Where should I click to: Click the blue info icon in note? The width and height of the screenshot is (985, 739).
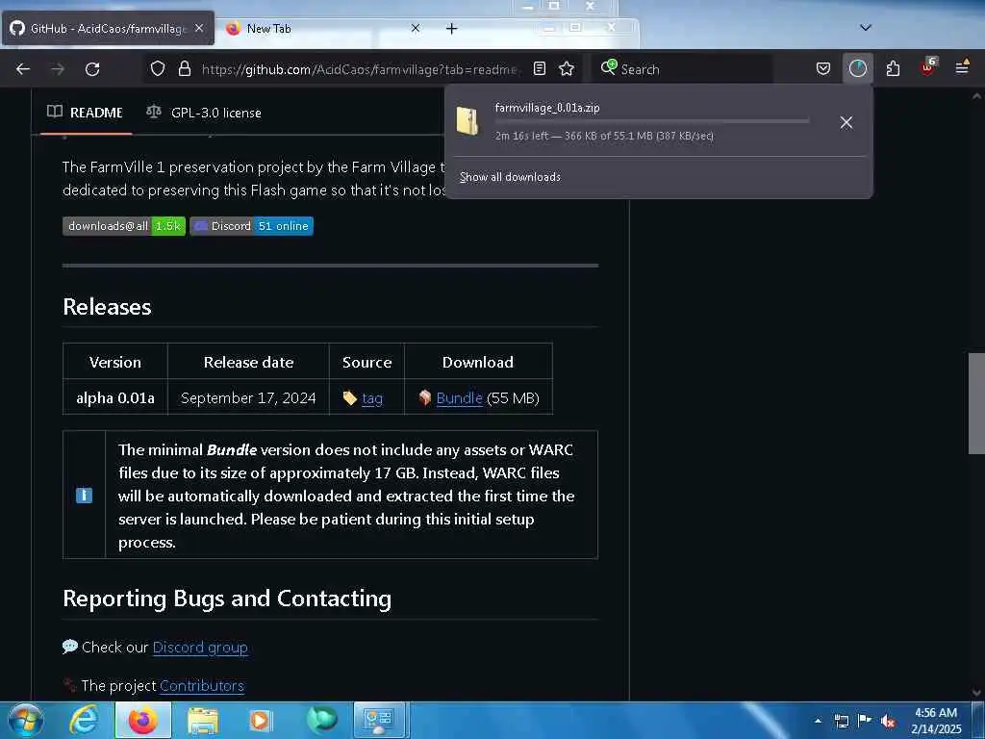85,496
